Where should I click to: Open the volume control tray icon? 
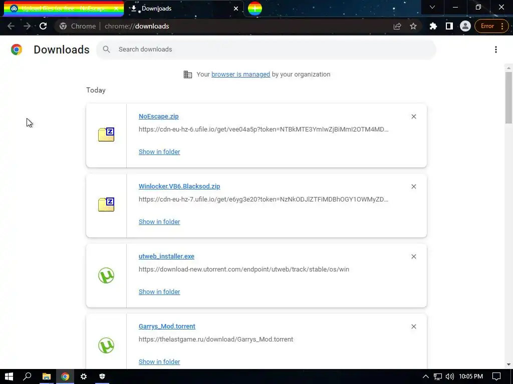coord(450,376)
